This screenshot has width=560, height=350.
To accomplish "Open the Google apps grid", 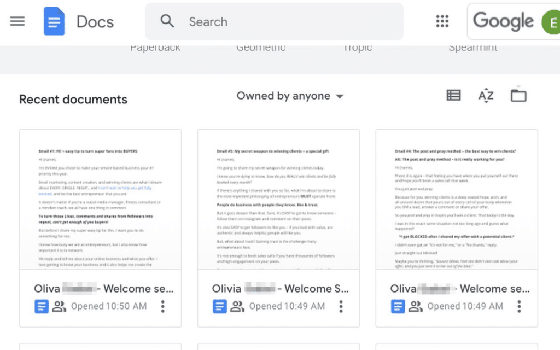I will [442, 21].
